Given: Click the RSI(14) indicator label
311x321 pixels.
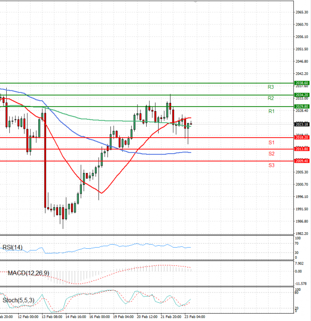Looking at the screenshot, I should pos(12,247).
